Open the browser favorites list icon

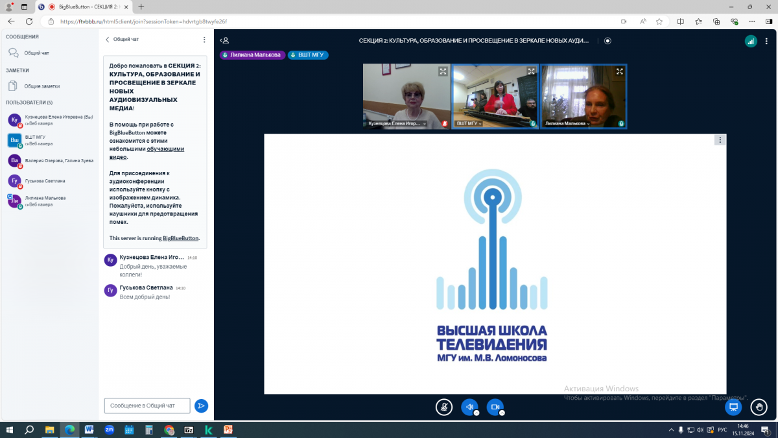tap(698, 21)
